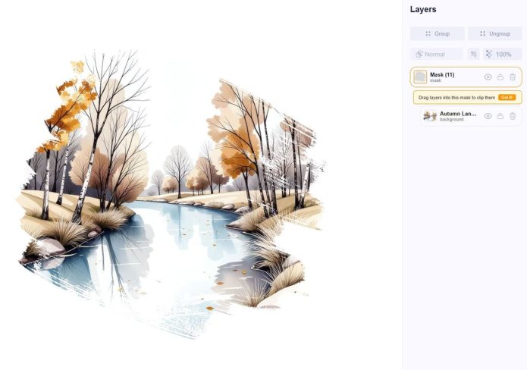Lock the Mask (11) layer
Viewport: 527px width, 370px height.
point(500,77)
